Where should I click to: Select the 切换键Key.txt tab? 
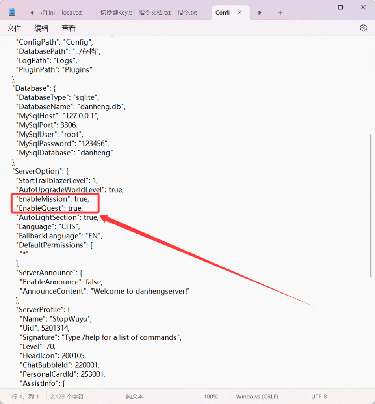[116, 13]
